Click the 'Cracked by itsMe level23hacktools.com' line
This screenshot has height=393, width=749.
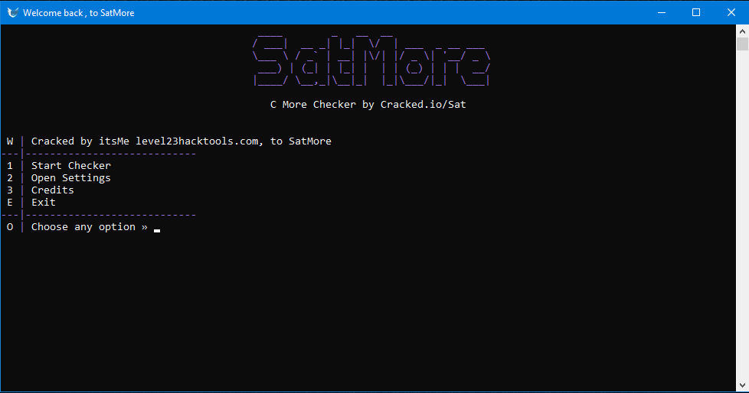pos(182,141)
